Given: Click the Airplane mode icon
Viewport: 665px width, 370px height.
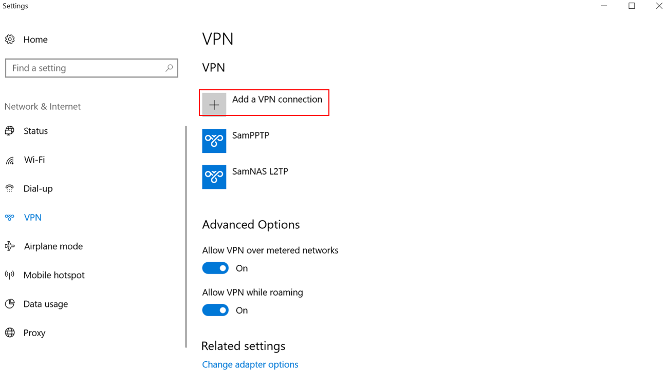Looking at the screenshot, I should (x=10, y=246).
